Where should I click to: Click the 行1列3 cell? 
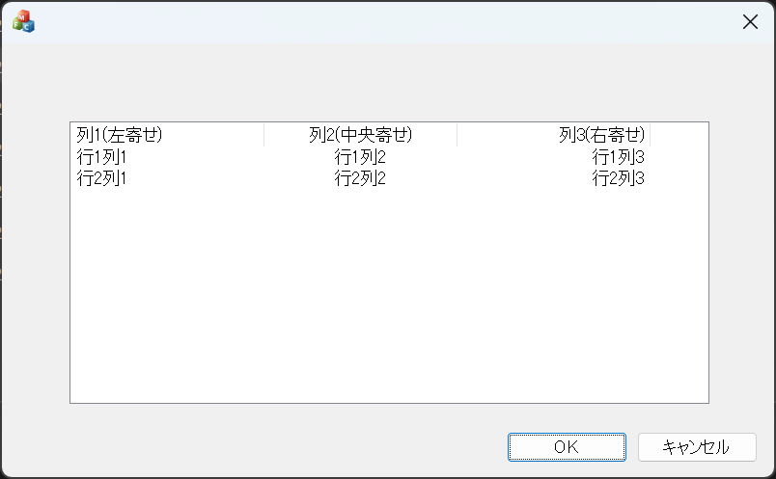point(618,156)
